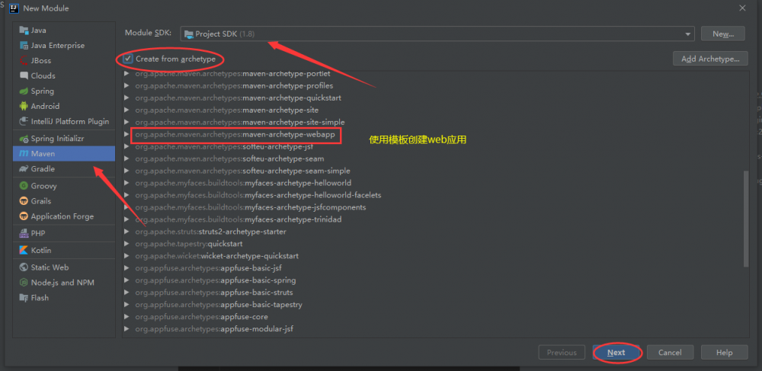Select softeu-archetype-jsf archetype
This screenshot has width=762, height=371.
224,146
